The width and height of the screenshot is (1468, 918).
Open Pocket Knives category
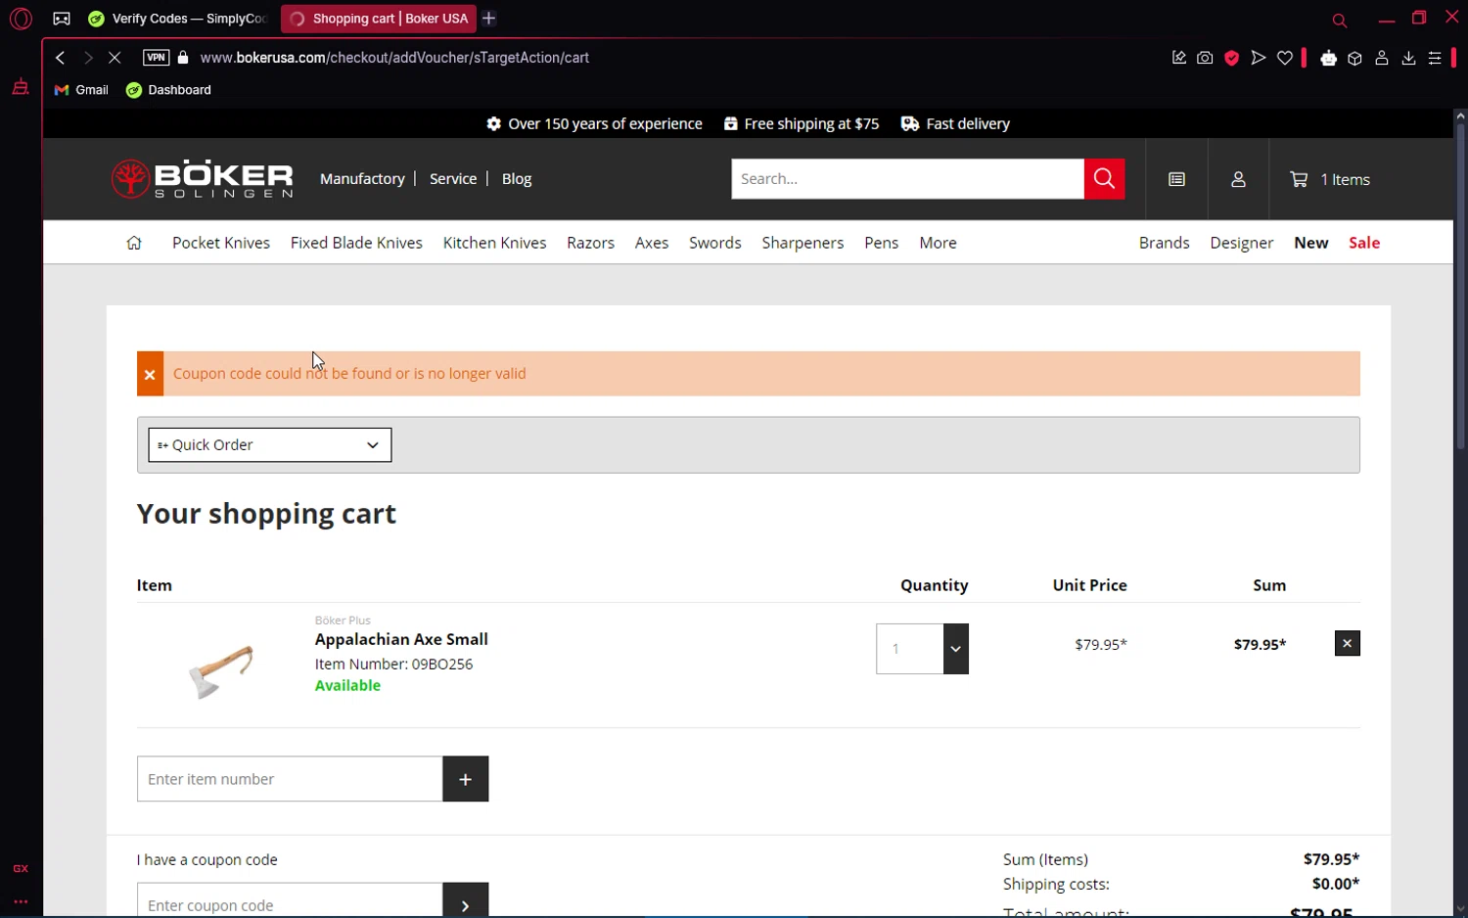(221, 243)
